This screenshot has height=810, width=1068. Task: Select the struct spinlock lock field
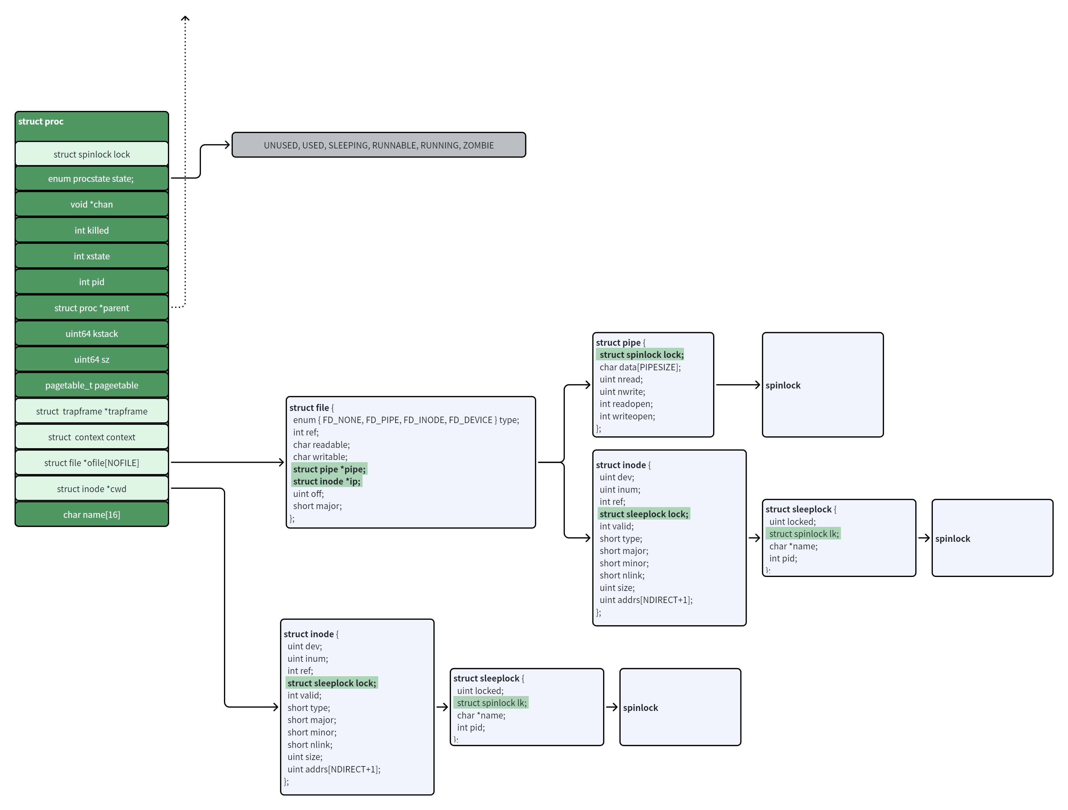tap(92, 155)
